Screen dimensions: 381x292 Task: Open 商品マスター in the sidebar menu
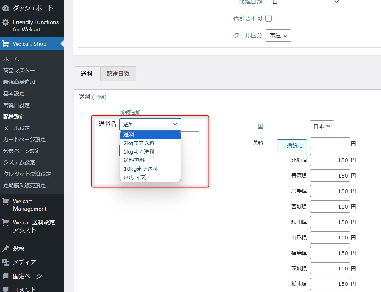(19, 70)
